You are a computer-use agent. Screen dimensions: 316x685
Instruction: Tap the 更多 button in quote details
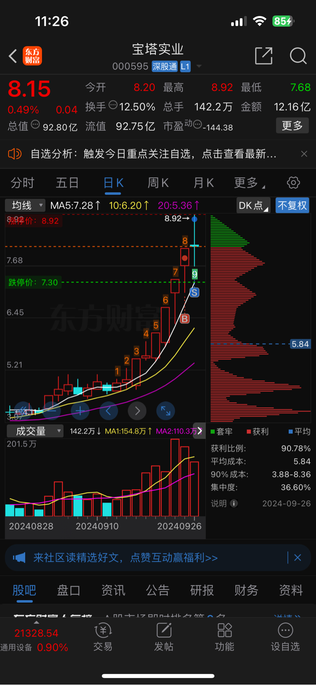[292, 126]
